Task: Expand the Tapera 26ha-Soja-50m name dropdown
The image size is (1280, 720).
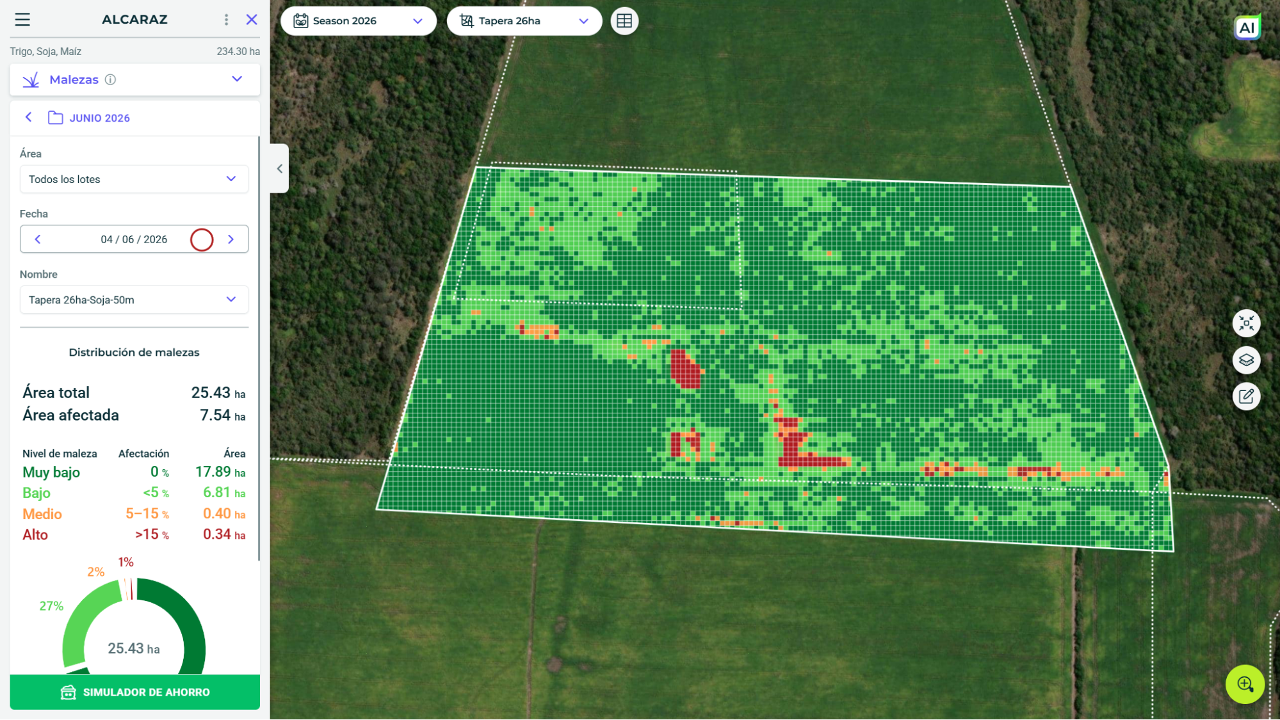Action: click(134, 300)
